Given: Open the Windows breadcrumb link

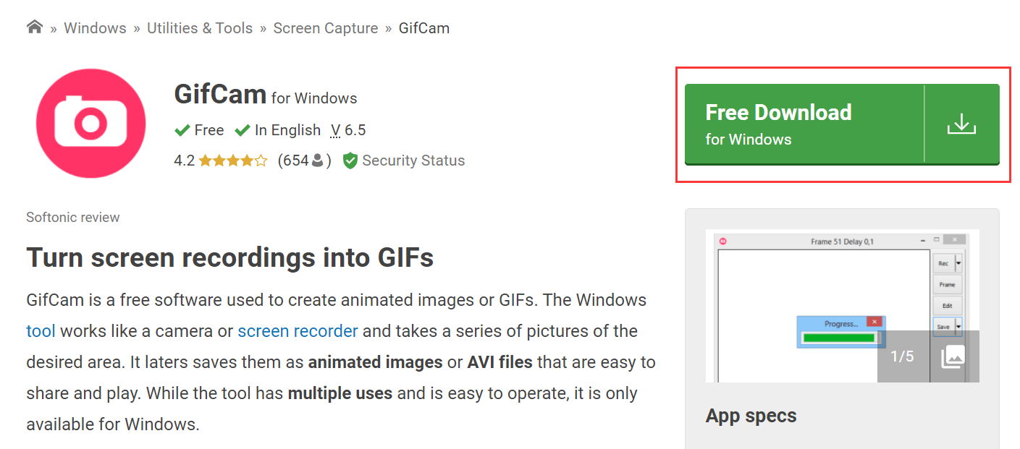Looking at the screenshot, I should [x=95, y=28].
